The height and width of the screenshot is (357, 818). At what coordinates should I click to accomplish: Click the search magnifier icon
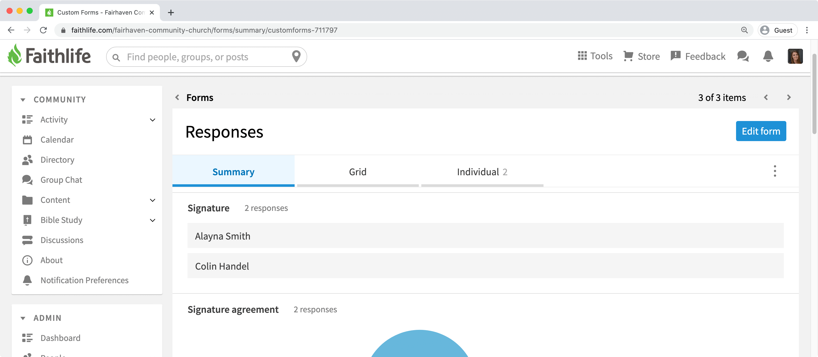point(116,57)
